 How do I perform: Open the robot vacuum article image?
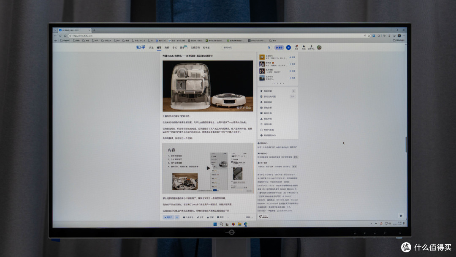pyautogui.click(x=208, y=86)
